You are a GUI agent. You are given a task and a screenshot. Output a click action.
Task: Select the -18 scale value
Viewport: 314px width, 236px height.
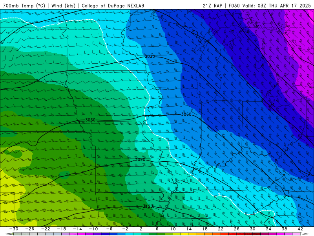pyautogui.click(x=62, y=229)
